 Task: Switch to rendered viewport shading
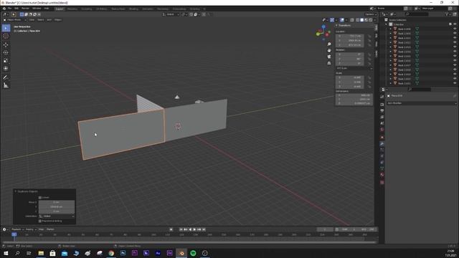click(371, 20)
